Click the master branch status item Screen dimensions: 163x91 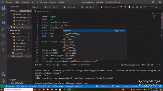10,86
